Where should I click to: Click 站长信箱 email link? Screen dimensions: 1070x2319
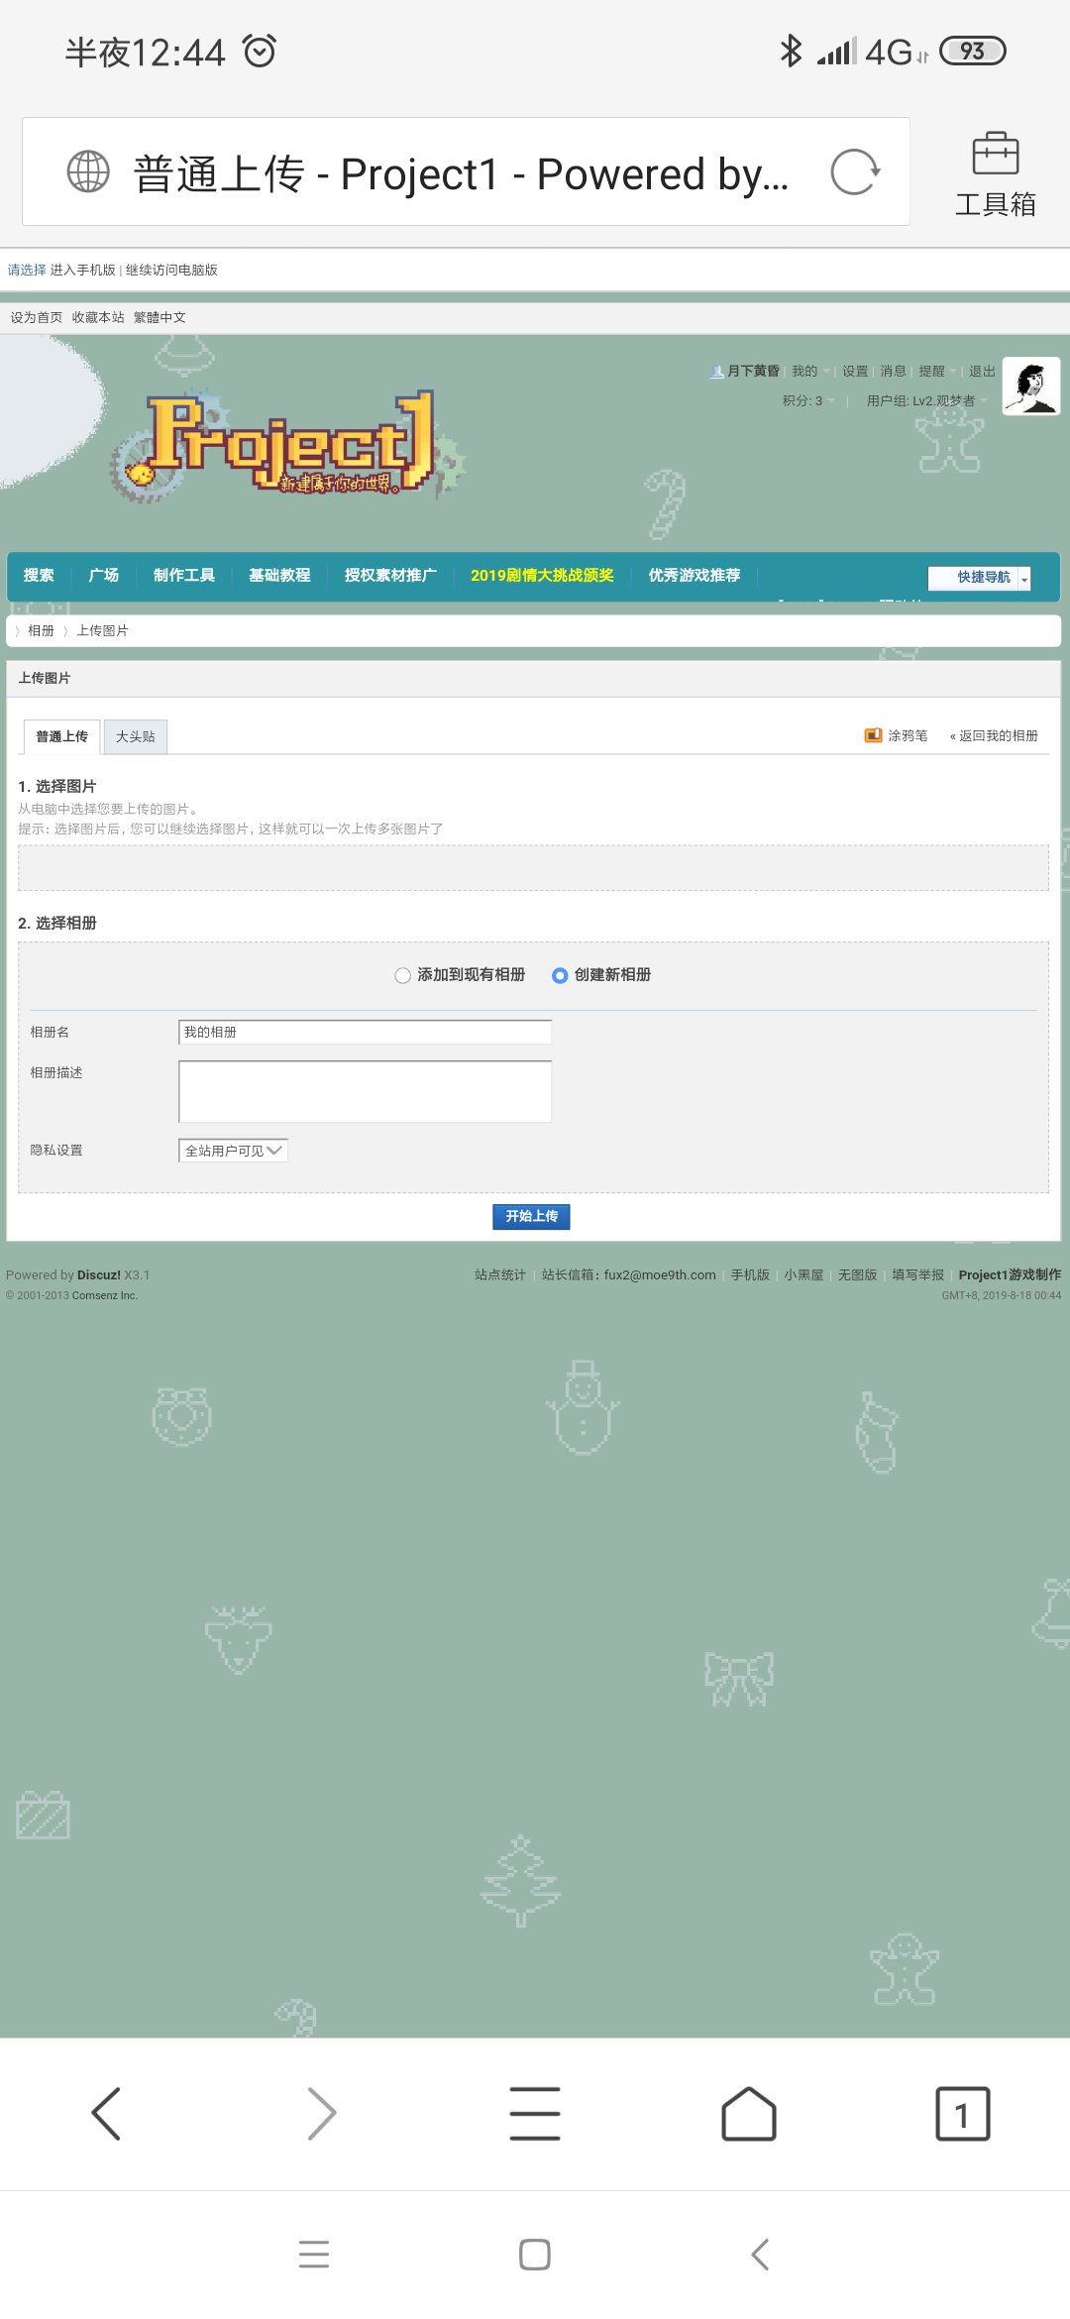628,1275
